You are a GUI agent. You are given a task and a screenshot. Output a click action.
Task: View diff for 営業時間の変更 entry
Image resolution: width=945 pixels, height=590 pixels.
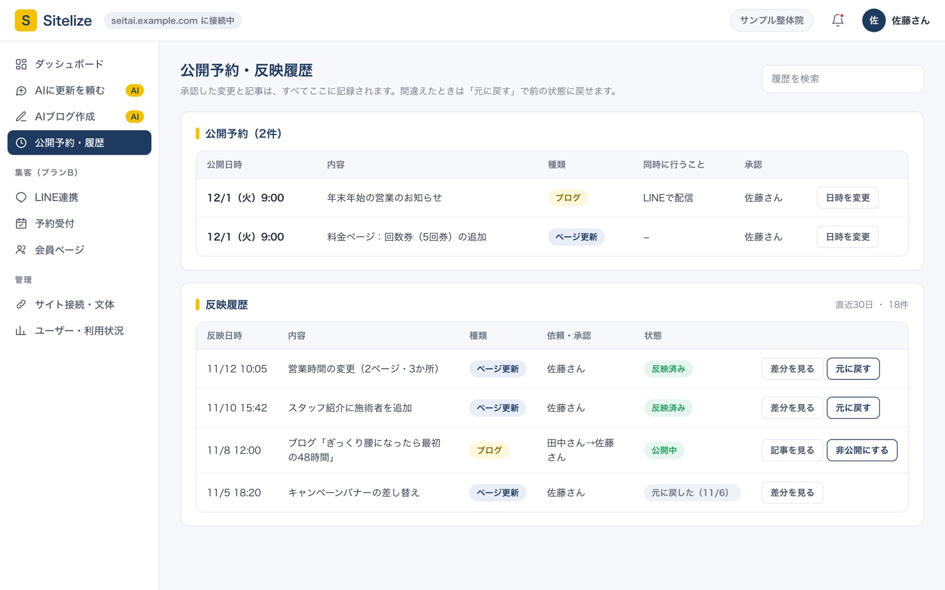click(792, 369)
